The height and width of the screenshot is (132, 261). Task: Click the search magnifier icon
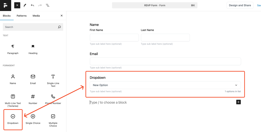point(59,27)
